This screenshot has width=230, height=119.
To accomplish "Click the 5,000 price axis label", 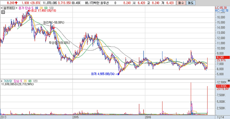I will coord(220,74).
